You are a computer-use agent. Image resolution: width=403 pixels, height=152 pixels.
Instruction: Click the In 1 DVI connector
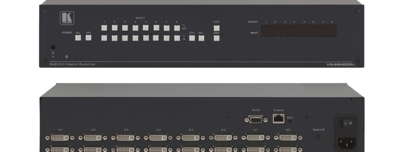click(60, 138)
